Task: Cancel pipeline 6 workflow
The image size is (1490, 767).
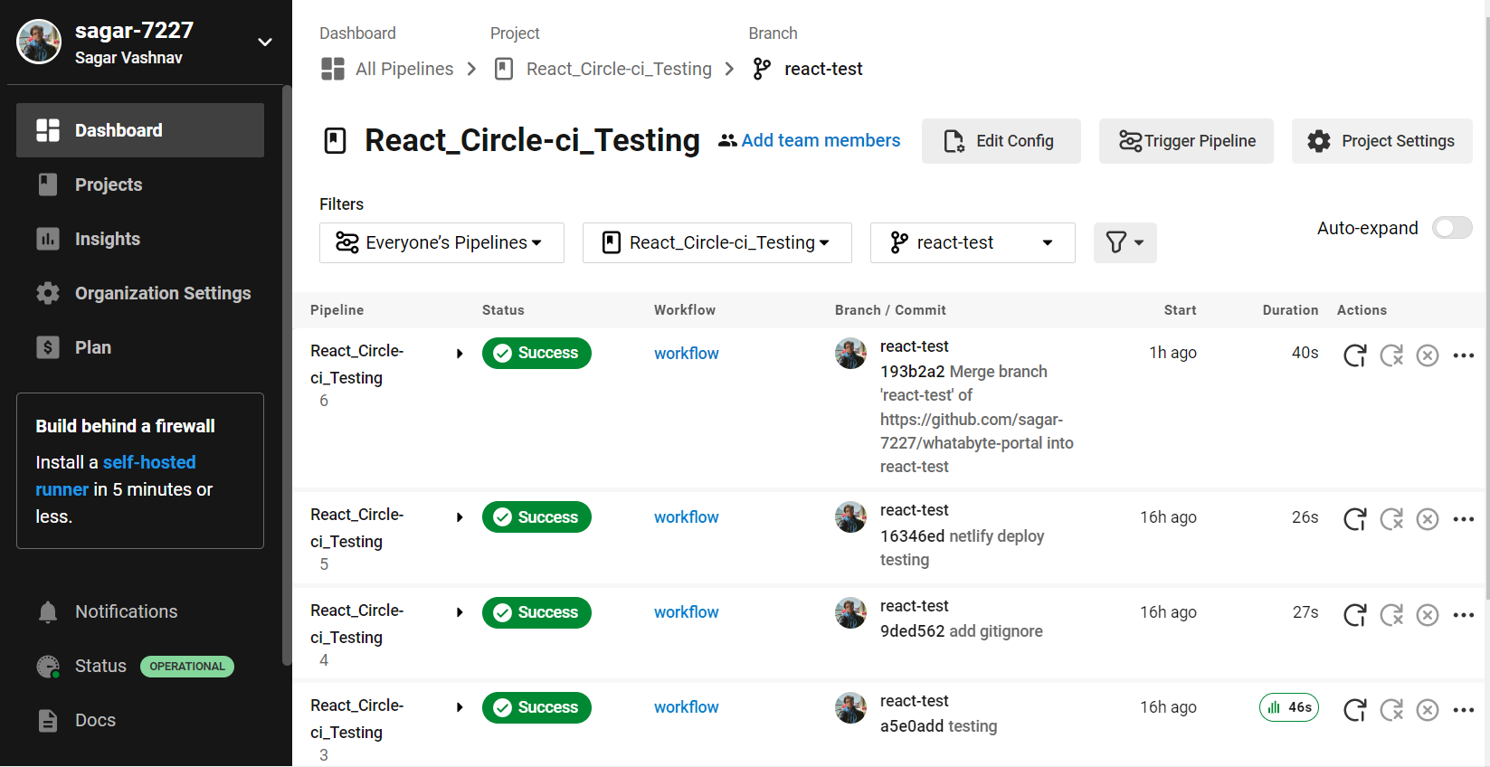Action: click(1428, 355)
